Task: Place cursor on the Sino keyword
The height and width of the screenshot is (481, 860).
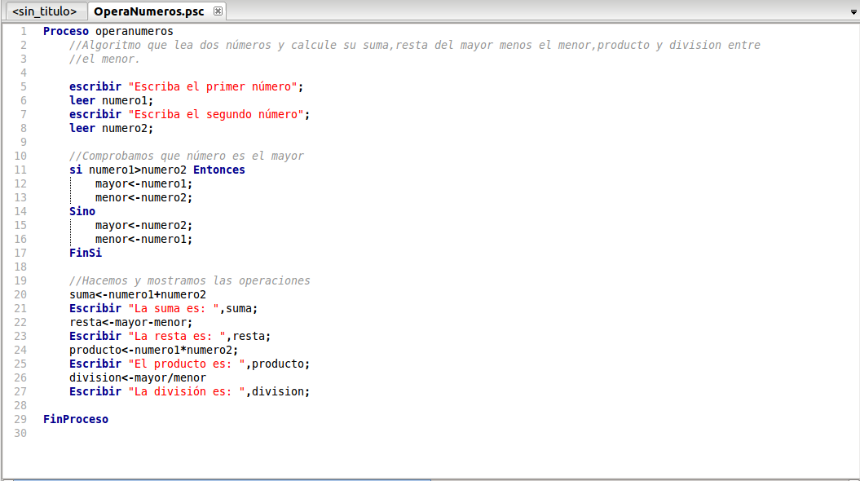Action: (x=82, y=211)
